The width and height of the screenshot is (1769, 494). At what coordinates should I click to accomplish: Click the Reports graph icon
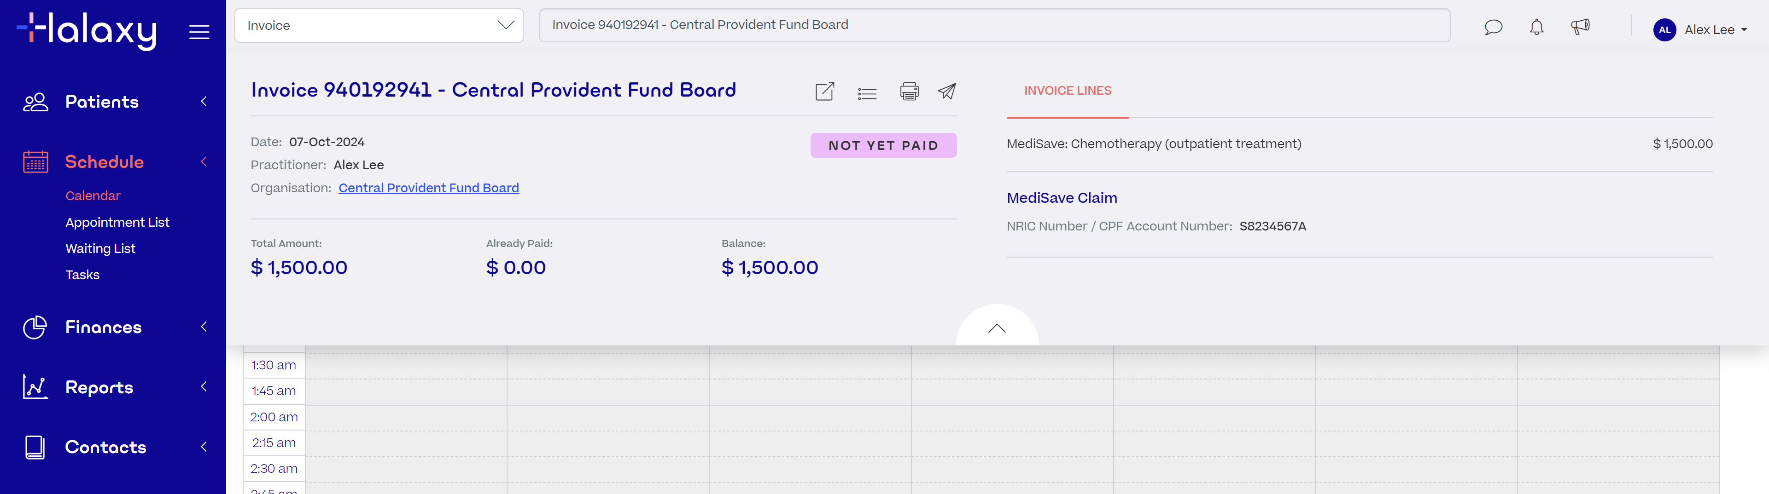pyautogui.click(x=35, y=387)
